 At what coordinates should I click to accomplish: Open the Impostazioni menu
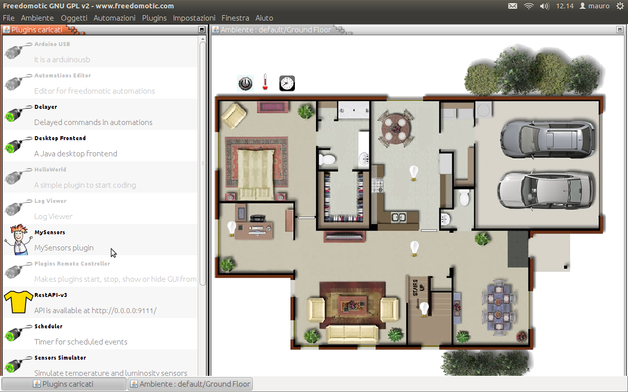194,18
